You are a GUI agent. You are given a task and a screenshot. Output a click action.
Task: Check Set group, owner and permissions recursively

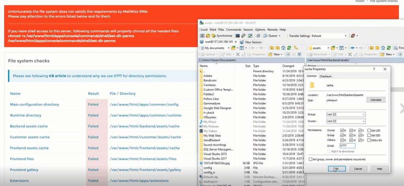pyautogui.click(x=311, y=159)
